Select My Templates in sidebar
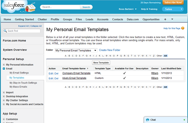The width and height of the screenshot is (188, 123). (17, 78)
